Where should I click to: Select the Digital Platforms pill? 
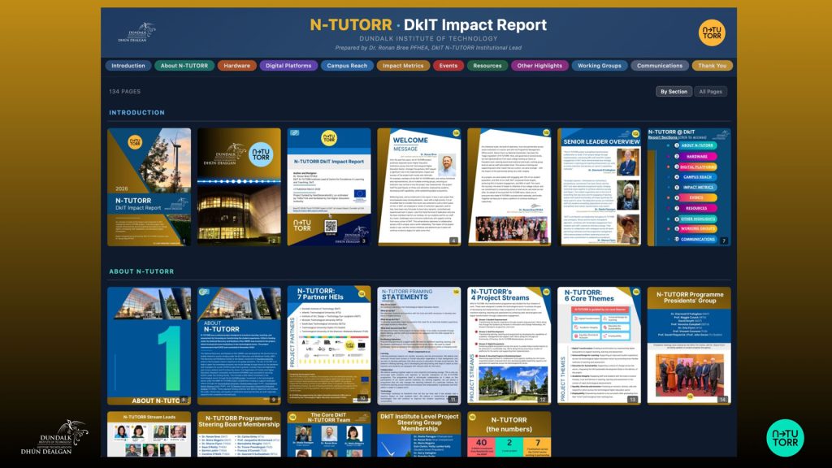[x=288, y=66]
